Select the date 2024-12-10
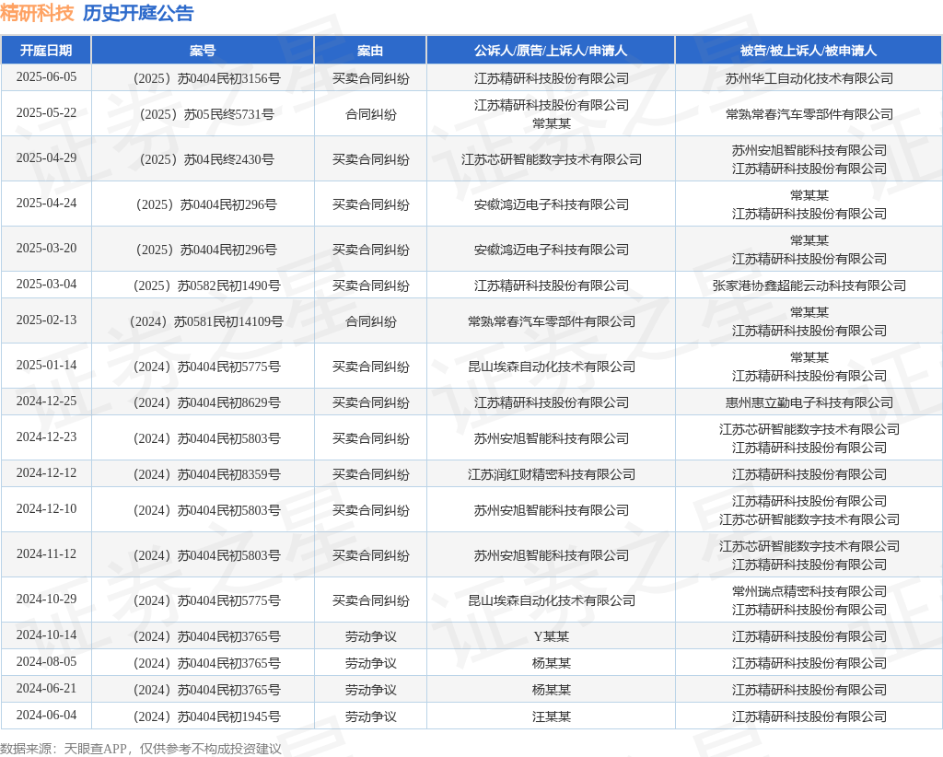 tap(46, 510)
